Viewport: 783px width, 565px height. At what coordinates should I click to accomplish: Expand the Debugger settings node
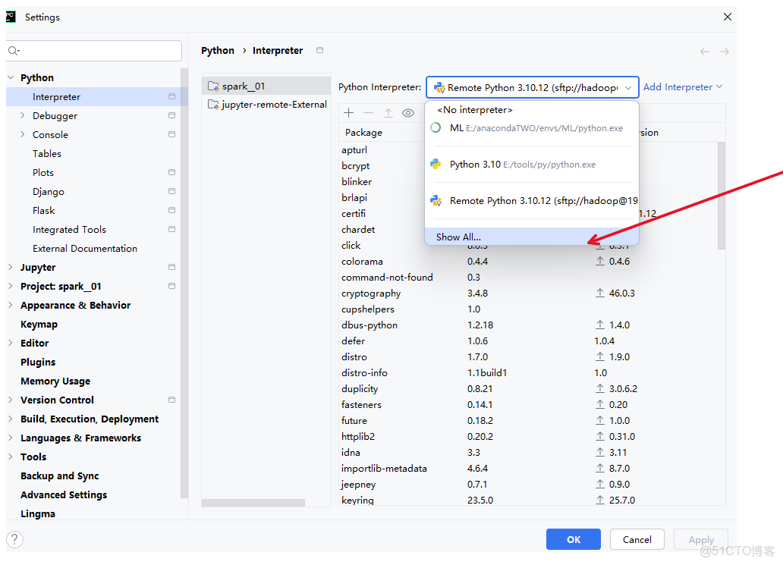(23, 116)
